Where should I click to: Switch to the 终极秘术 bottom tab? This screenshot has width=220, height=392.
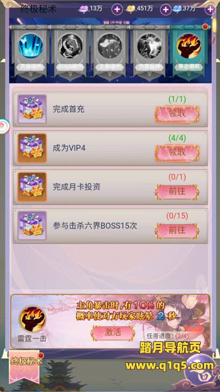tap(25, 367)
